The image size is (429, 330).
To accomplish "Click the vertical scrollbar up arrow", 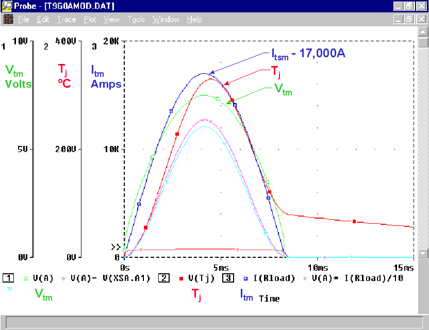I will click(423, 32).
